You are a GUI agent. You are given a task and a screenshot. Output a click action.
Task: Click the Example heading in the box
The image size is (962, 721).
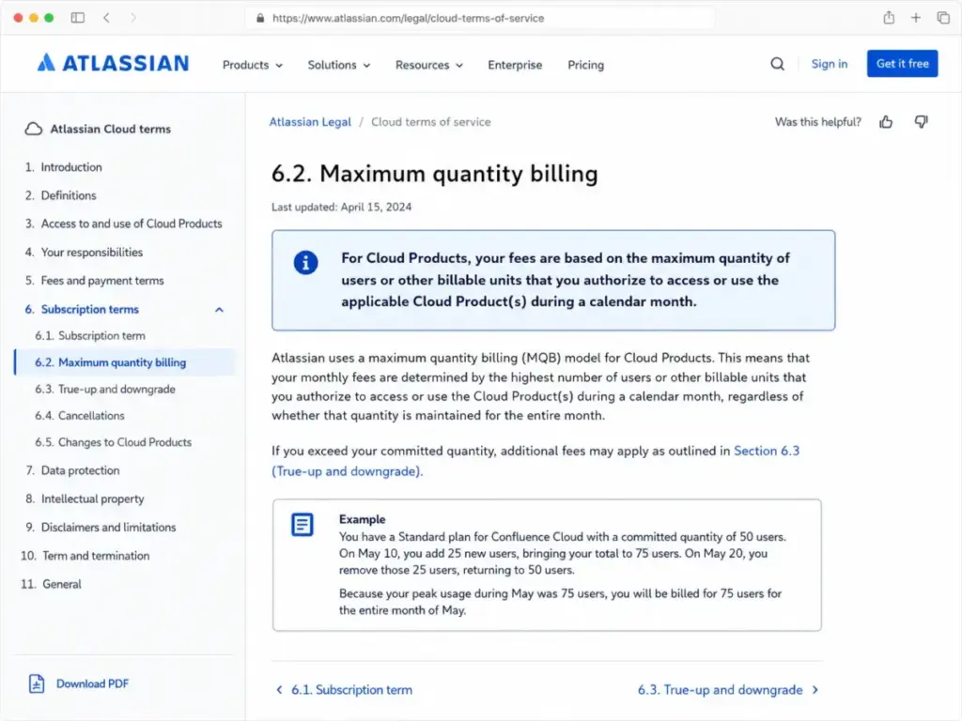pos(363,519)
